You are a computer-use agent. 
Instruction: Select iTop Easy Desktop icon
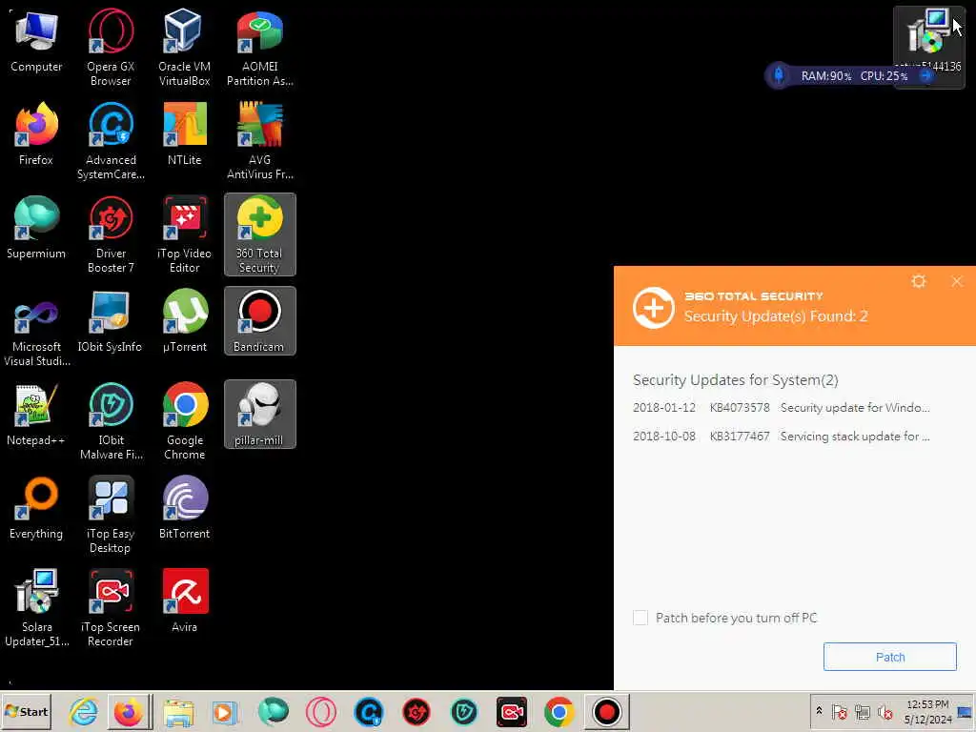point(111,514)
